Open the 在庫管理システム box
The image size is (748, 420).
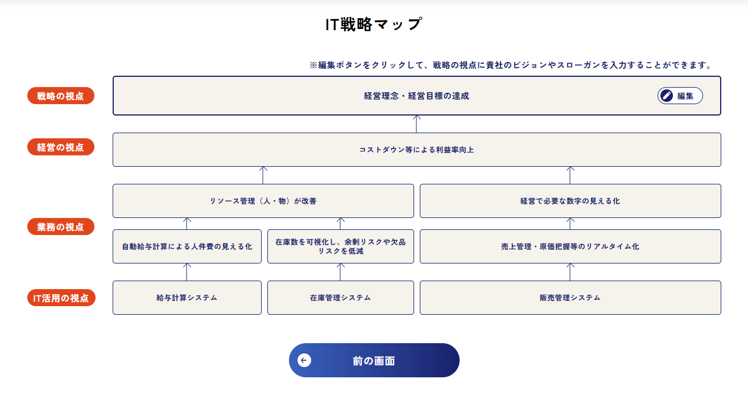click(340, 298)
